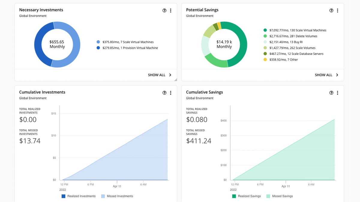Click '$338.92/mo, 7 Other' text
The width and height of the screenshot is (360, 202).
(x=283, y=60)
